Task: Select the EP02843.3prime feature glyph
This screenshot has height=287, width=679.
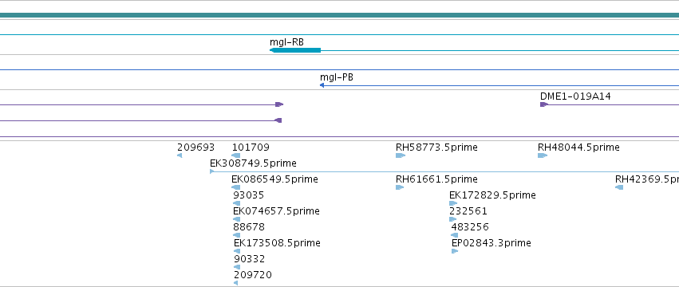Action: 455,251
